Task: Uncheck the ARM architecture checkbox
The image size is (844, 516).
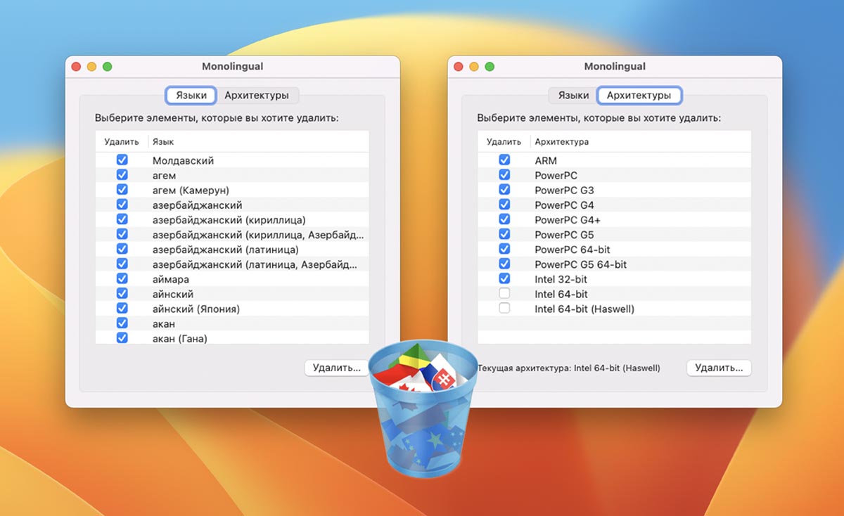Action: coord(504,160)
